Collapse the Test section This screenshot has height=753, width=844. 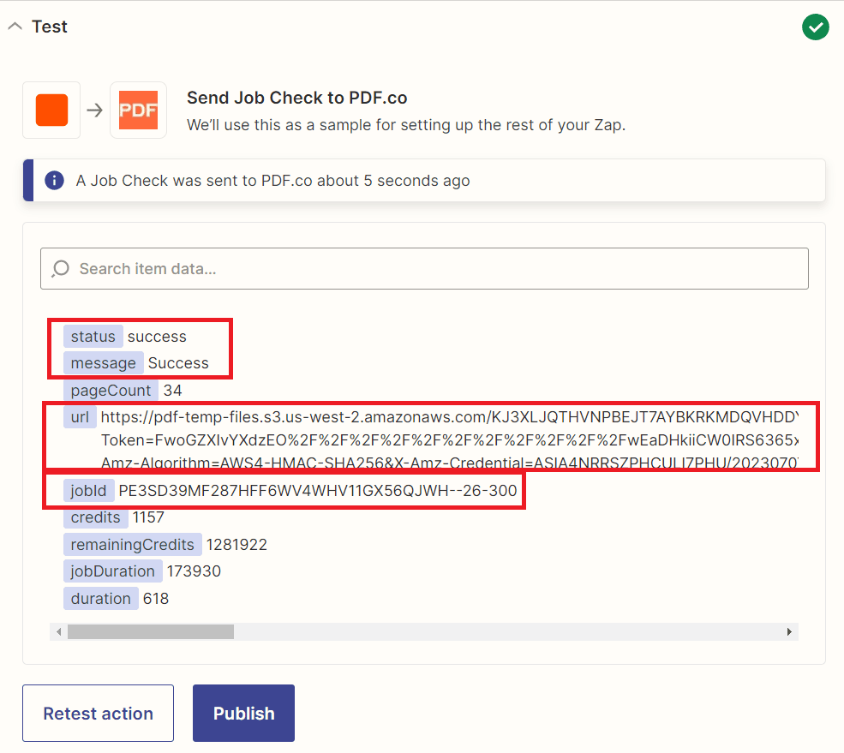[15, 26]
